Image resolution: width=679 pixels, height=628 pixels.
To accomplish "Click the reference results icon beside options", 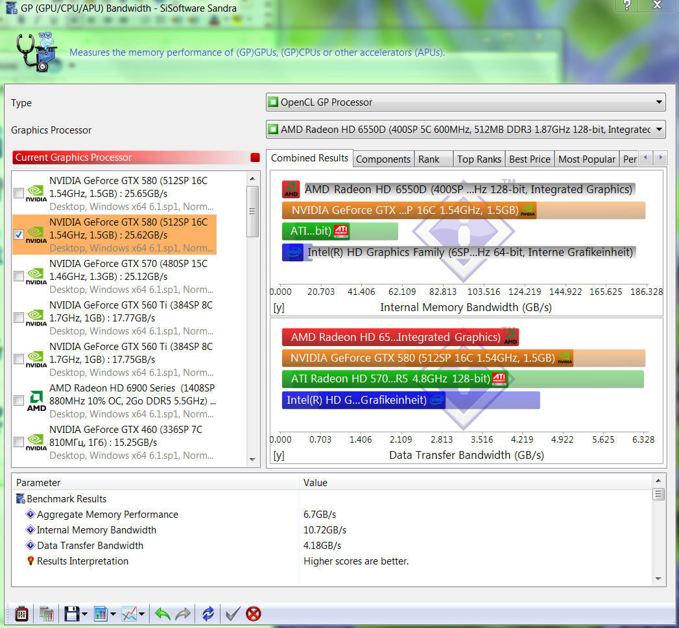I will tap(46, 614).
